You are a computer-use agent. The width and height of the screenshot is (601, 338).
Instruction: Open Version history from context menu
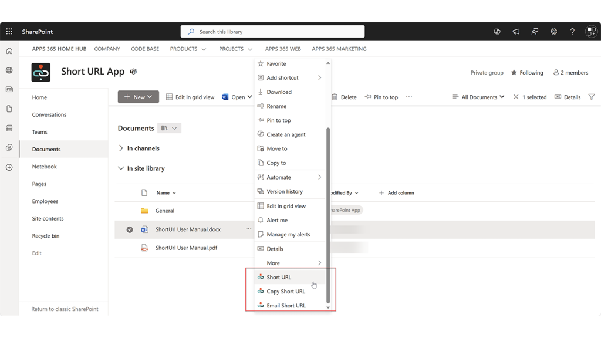click(290, 191)
